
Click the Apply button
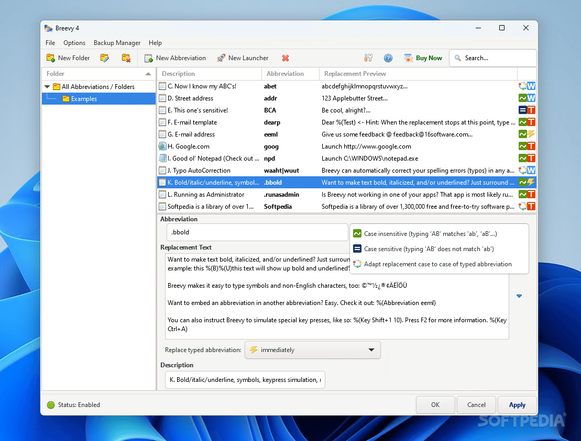click(517, 405)
